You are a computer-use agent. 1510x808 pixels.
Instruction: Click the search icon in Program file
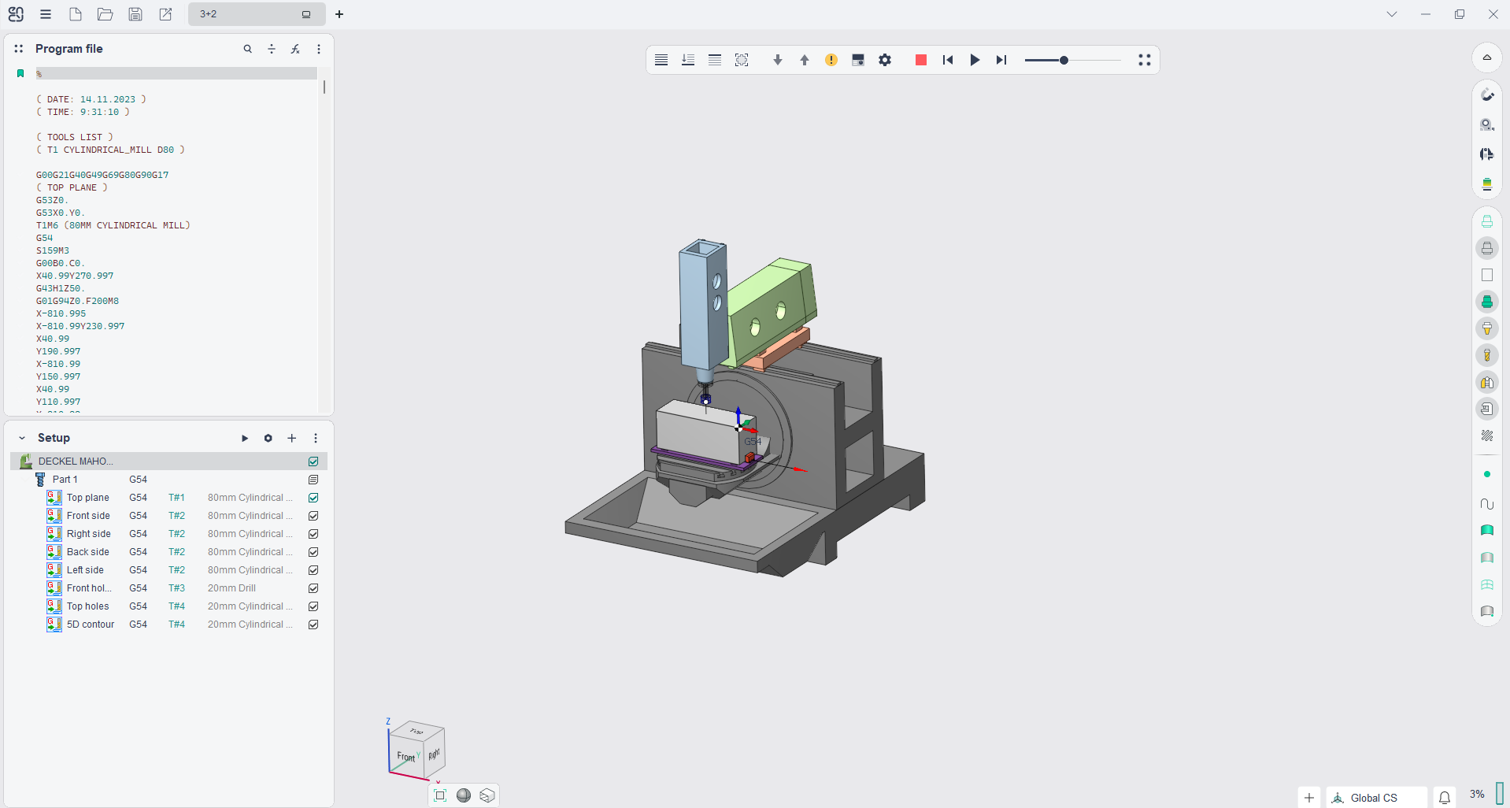248,49
